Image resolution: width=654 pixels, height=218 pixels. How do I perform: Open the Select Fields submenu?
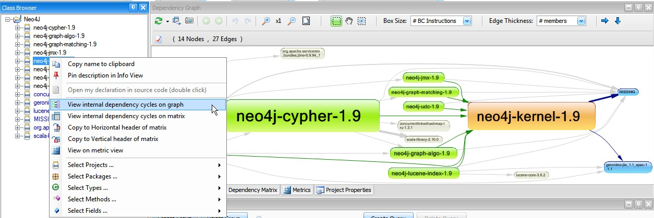coord(138,211)
